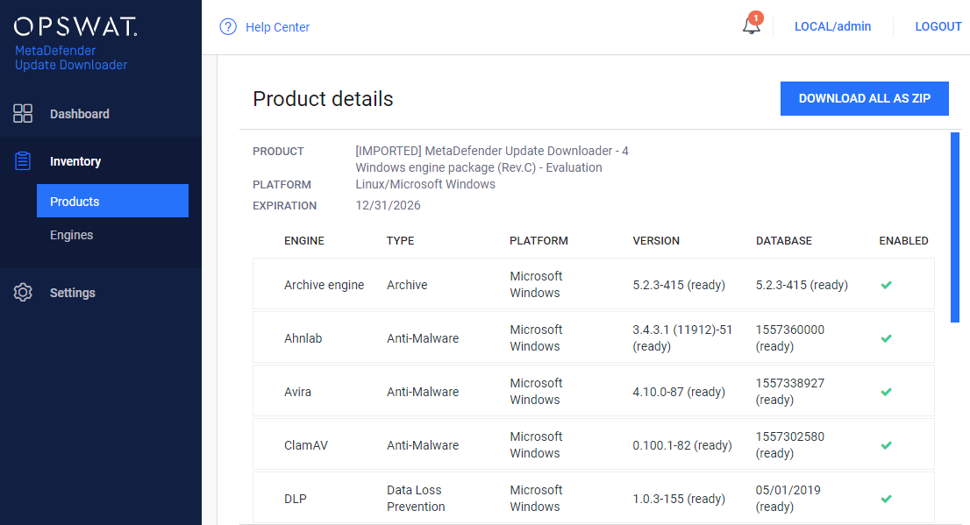
Task: Click expiration date 12/31/2026
Action: tap(388, 205)
